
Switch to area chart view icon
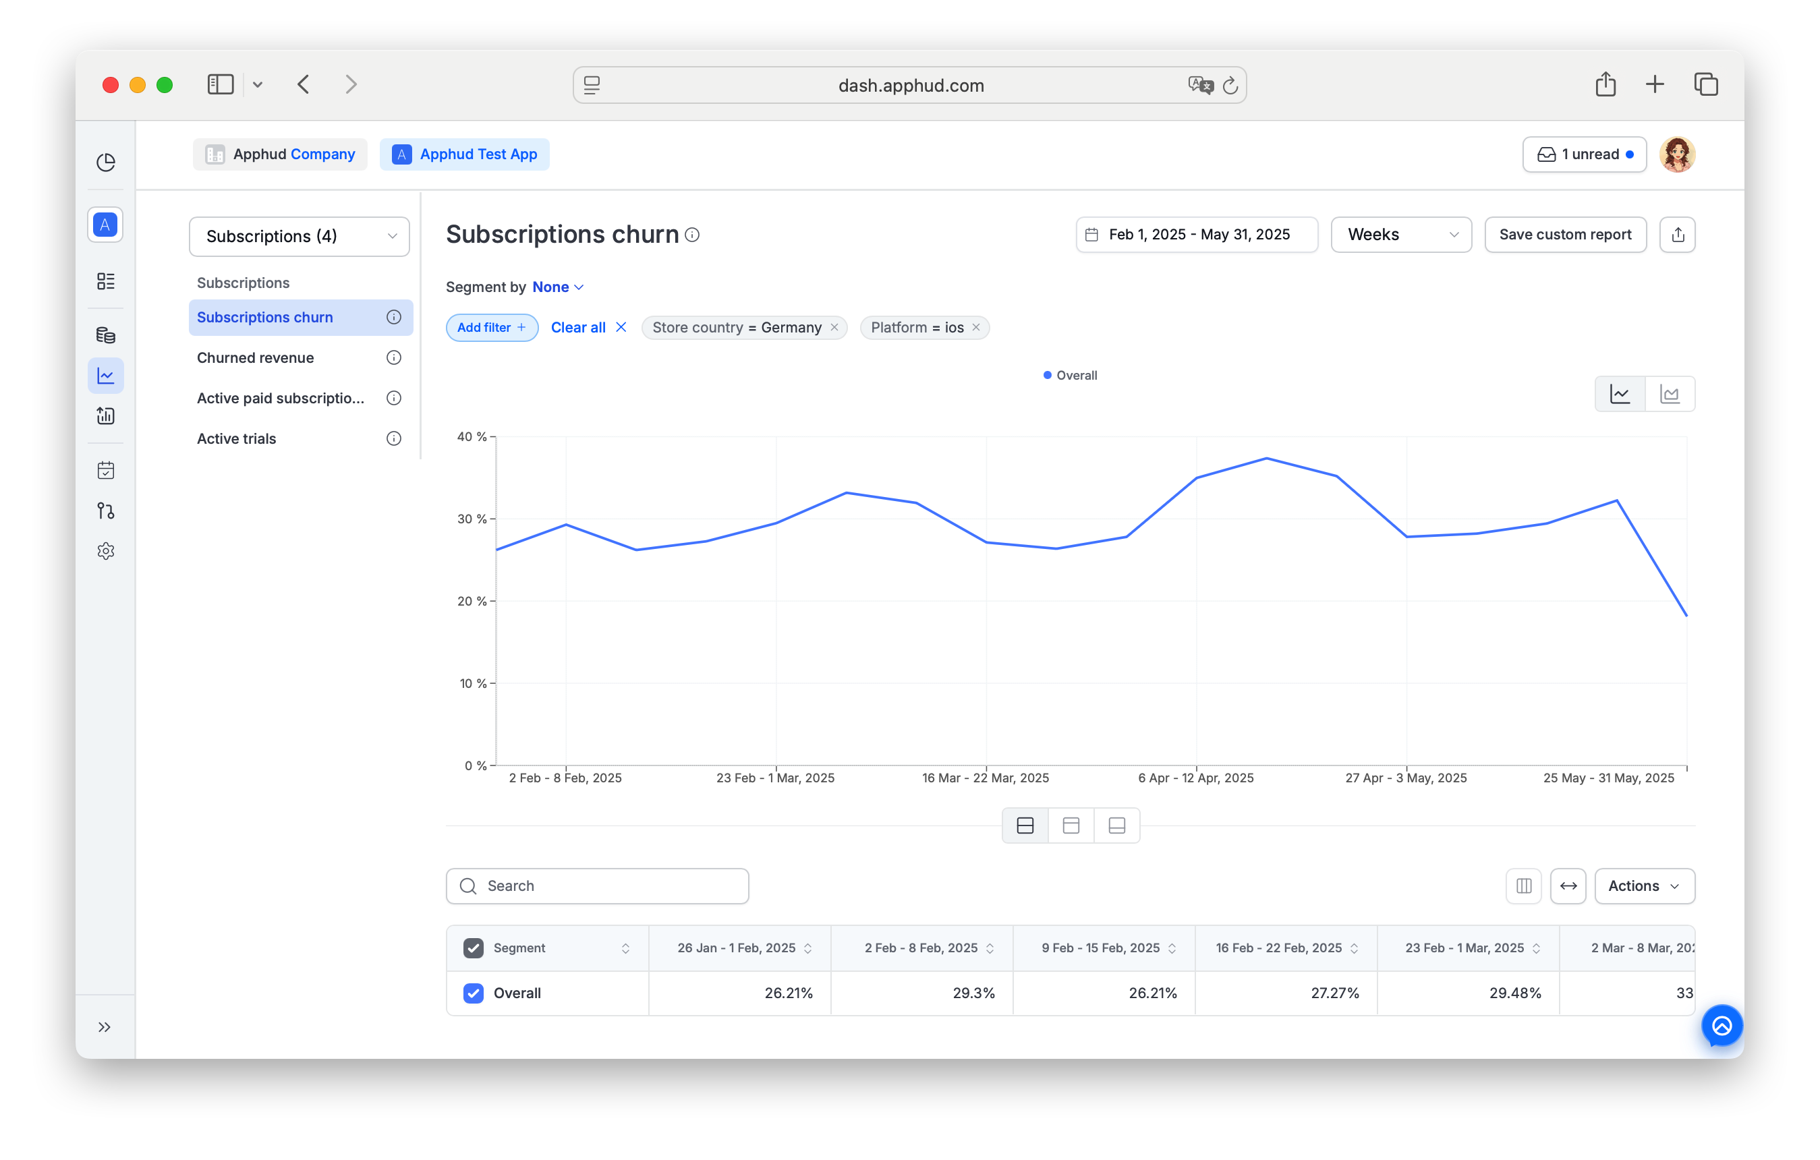1670,394
